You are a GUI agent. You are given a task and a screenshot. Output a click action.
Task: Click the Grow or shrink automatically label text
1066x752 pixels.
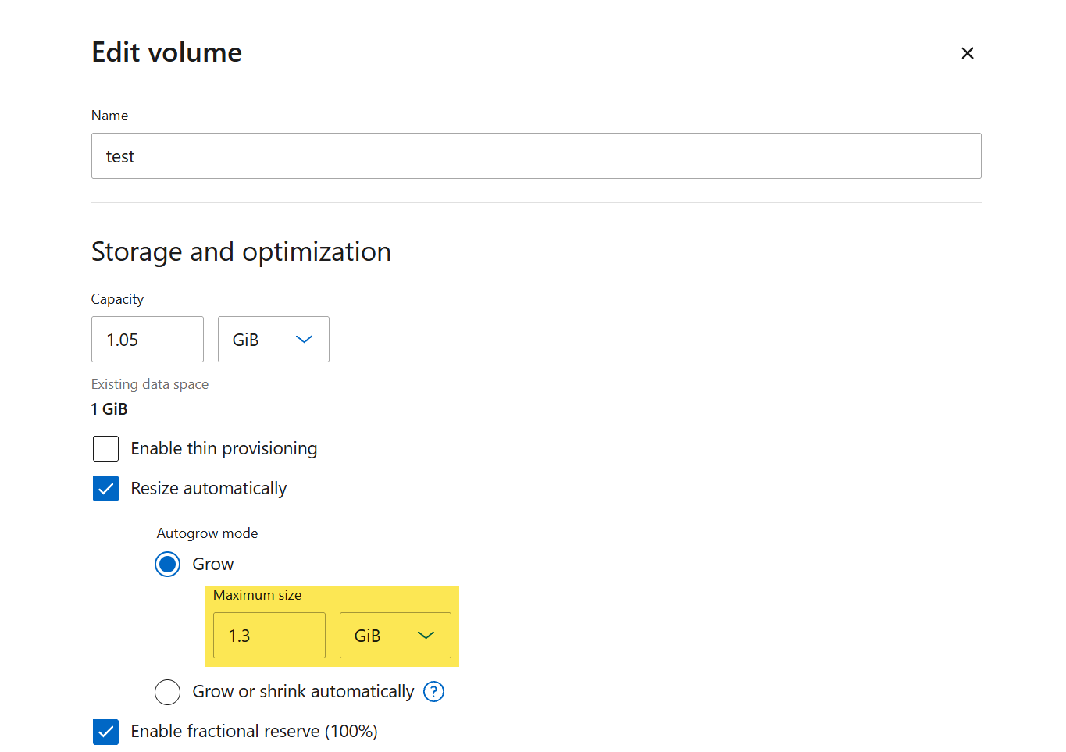(x=303, y=692)
